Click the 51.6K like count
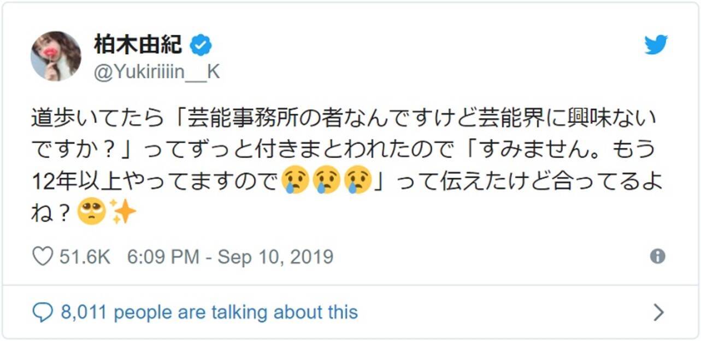This screenshot has height=341, width=701. [x=85, y=256]
